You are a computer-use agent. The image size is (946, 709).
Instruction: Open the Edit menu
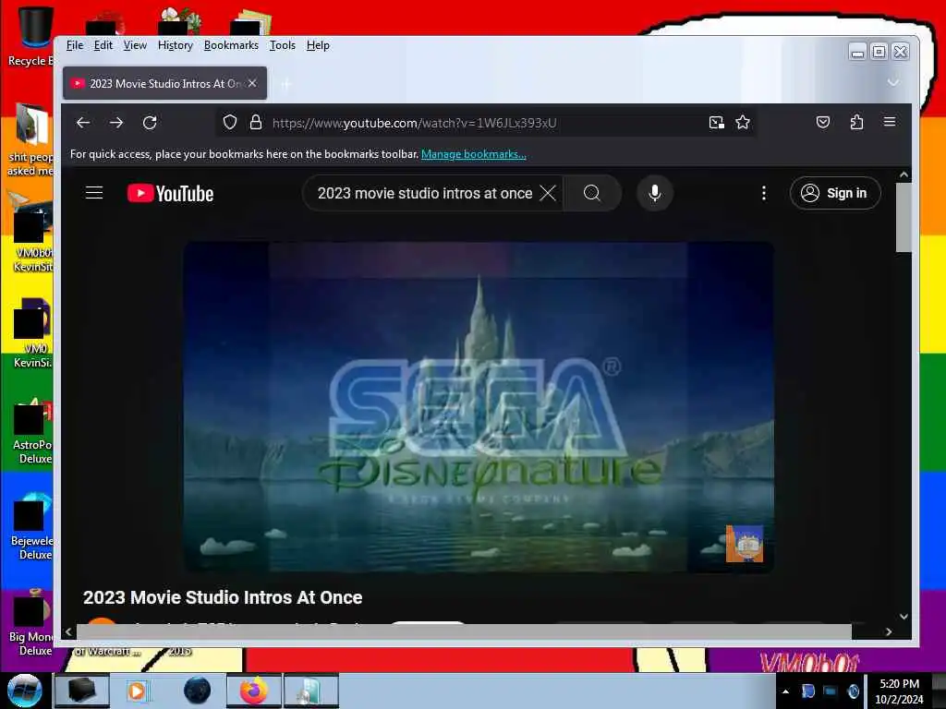point(103,45)
